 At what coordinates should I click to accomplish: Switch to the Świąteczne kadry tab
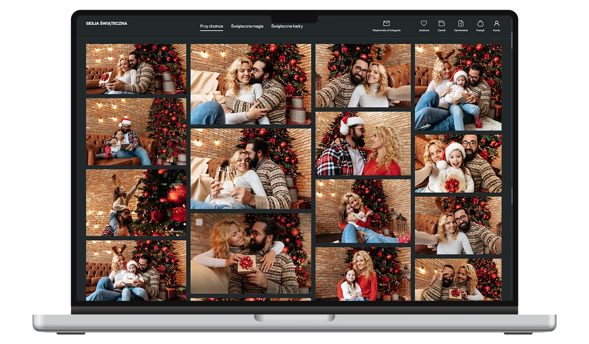click(287, 26)
